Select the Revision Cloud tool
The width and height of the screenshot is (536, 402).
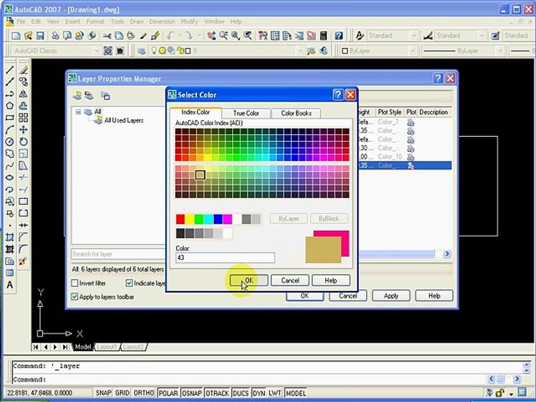9,154
